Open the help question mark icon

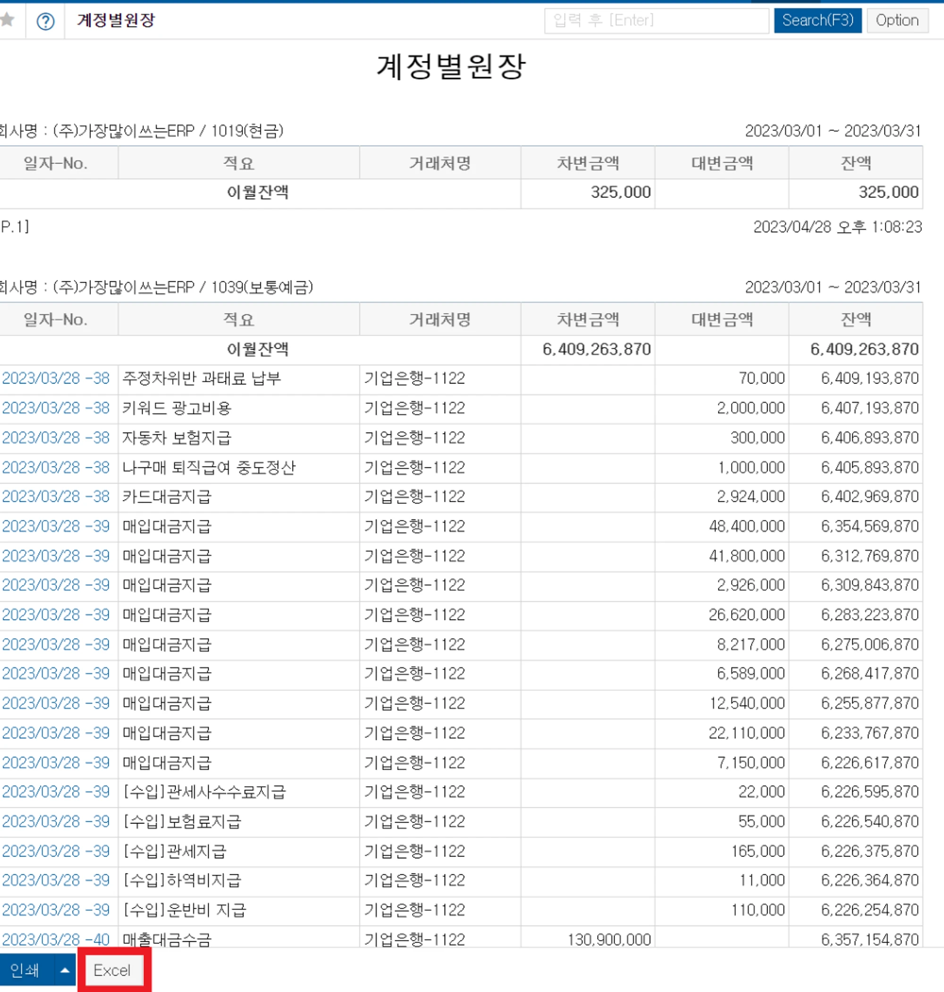45,21
